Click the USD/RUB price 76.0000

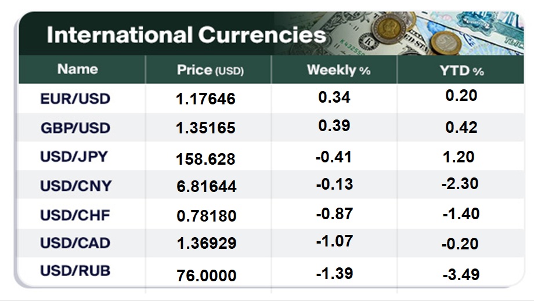point(206,275)
